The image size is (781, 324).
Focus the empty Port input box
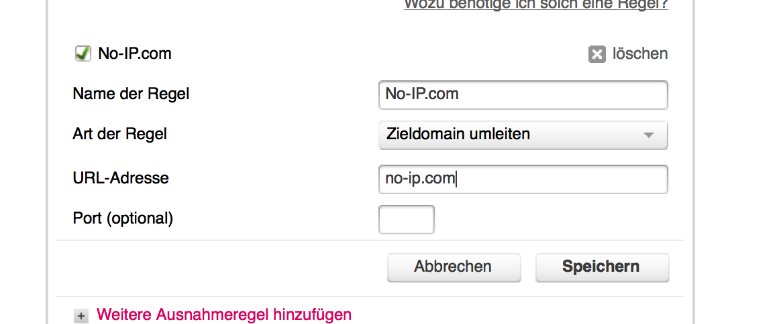coord(407,219)
